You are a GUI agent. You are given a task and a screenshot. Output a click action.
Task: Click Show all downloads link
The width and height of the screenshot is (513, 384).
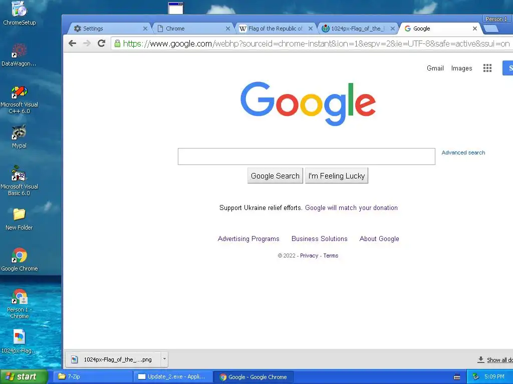[x=499, y=360]
